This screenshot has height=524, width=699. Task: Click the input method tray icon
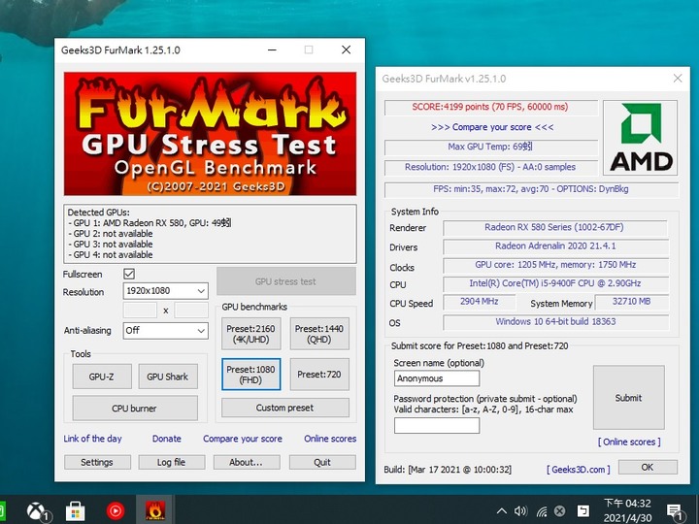pyautogui.click(x=582, y=511)
